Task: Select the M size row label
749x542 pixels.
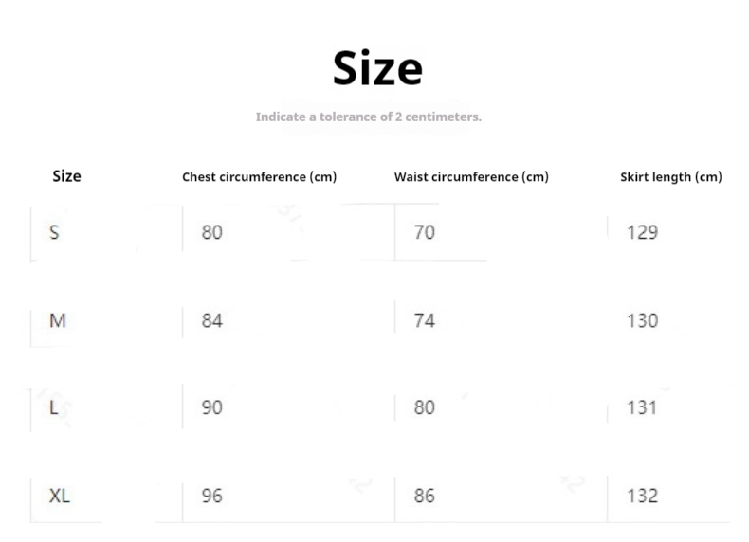Action: (x=58, y=320)
